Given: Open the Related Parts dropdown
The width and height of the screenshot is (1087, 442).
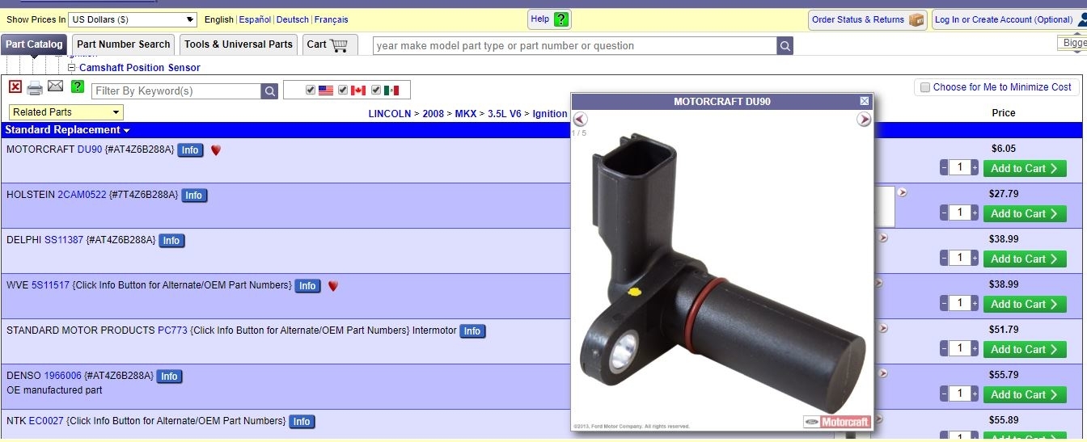Looking at the screenshot, I should pos(66,112).
